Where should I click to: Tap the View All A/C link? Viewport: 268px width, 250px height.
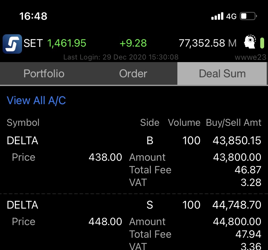point(36,101)
